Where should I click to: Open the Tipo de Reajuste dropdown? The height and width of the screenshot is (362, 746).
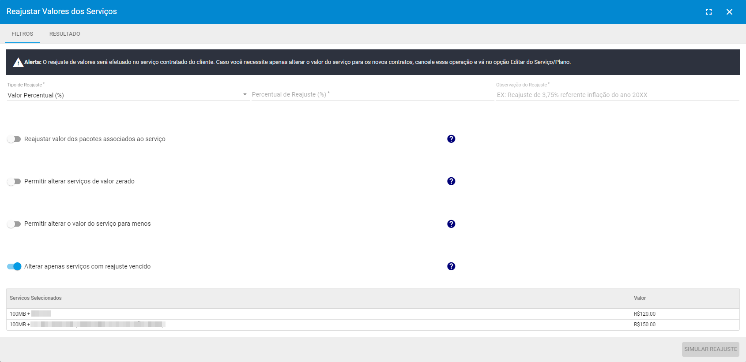point(128,95)
